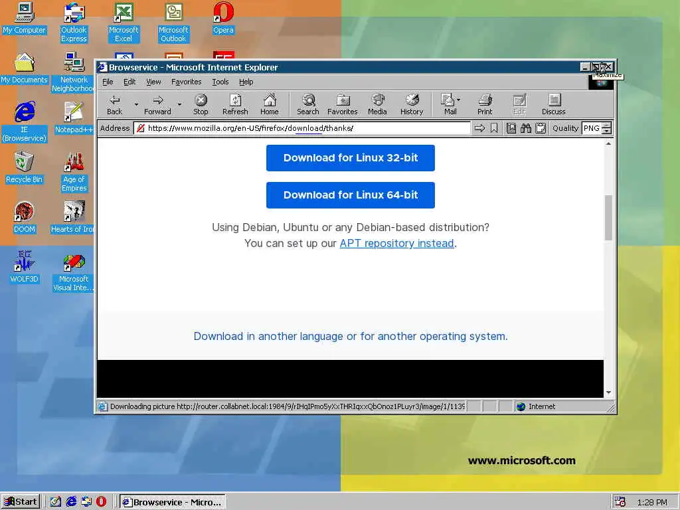Click the Browservice taskbar button

click(x=173, y=502)
